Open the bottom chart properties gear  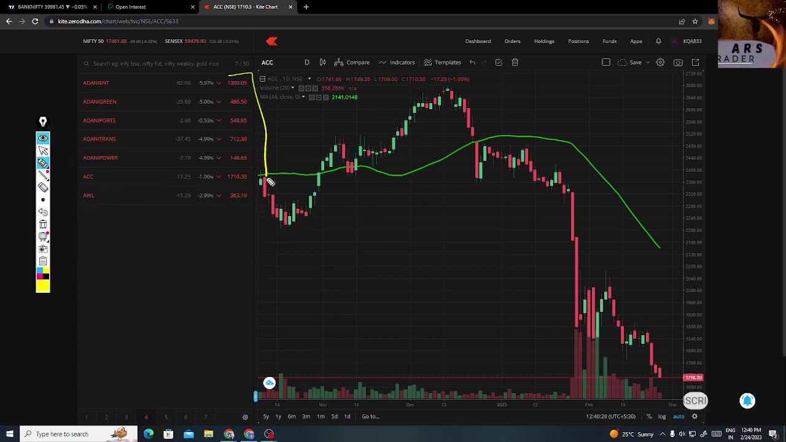(x=695, y=416)
